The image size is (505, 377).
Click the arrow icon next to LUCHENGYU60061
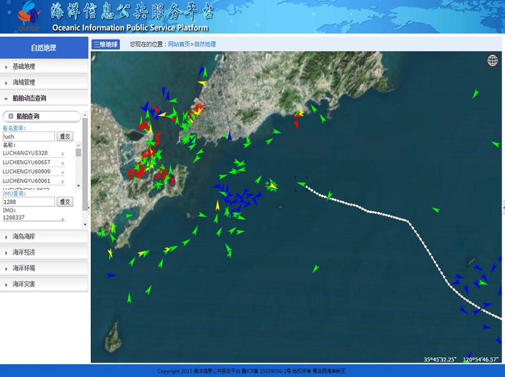[x=62, y=182]
